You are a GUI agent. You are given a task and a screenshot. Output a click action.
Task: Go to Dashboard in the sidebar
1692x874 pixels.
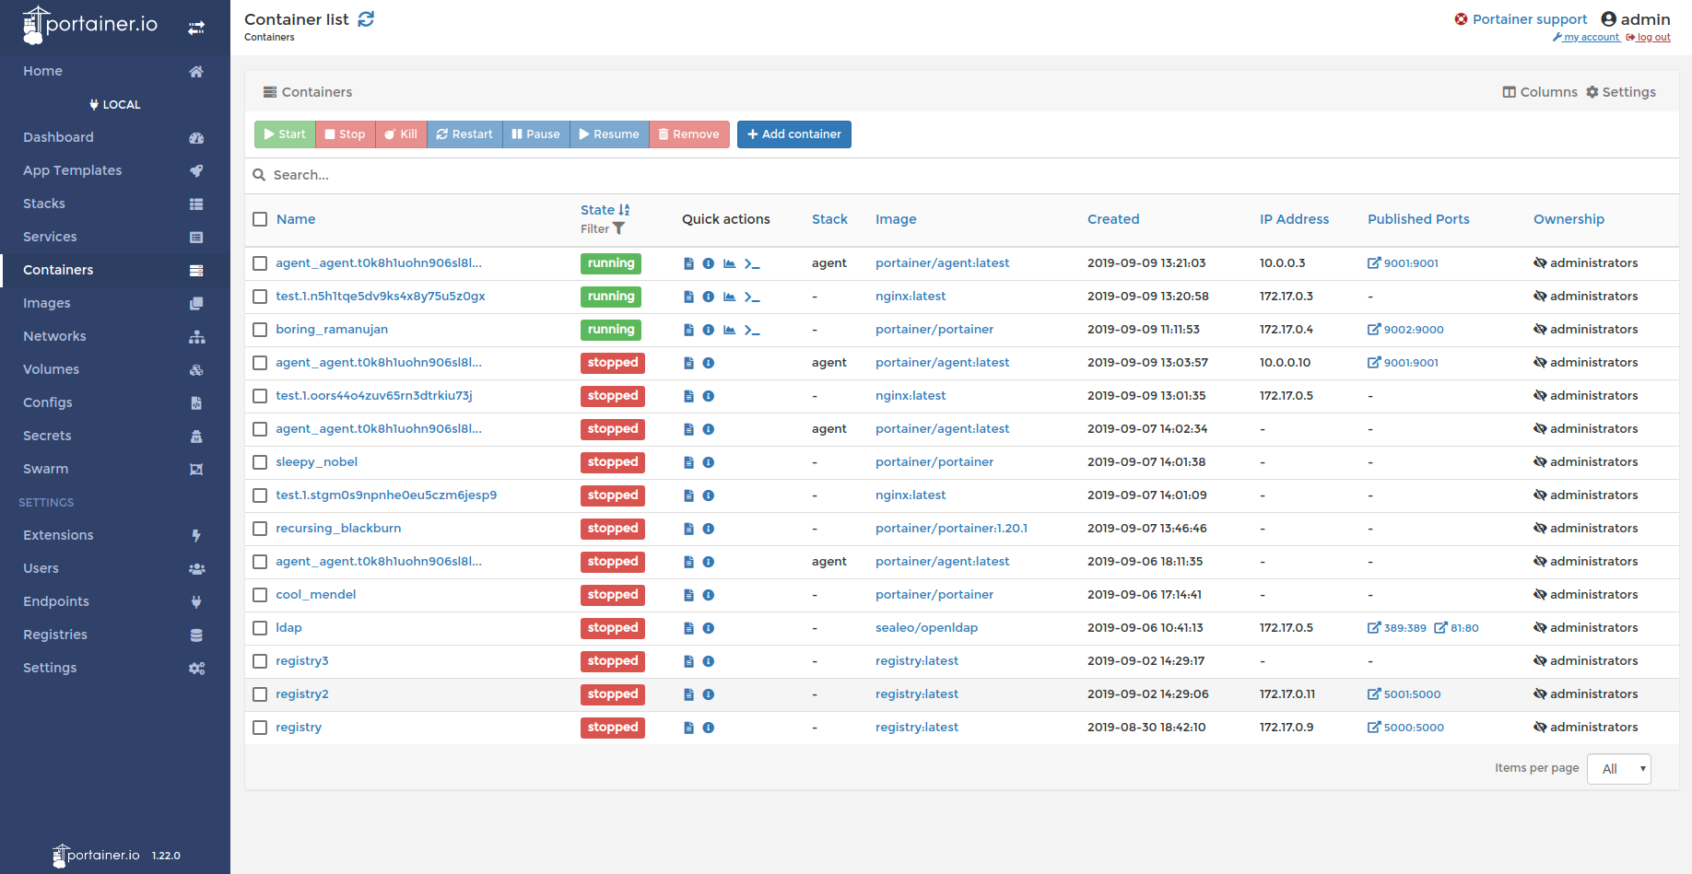(114, 137)
